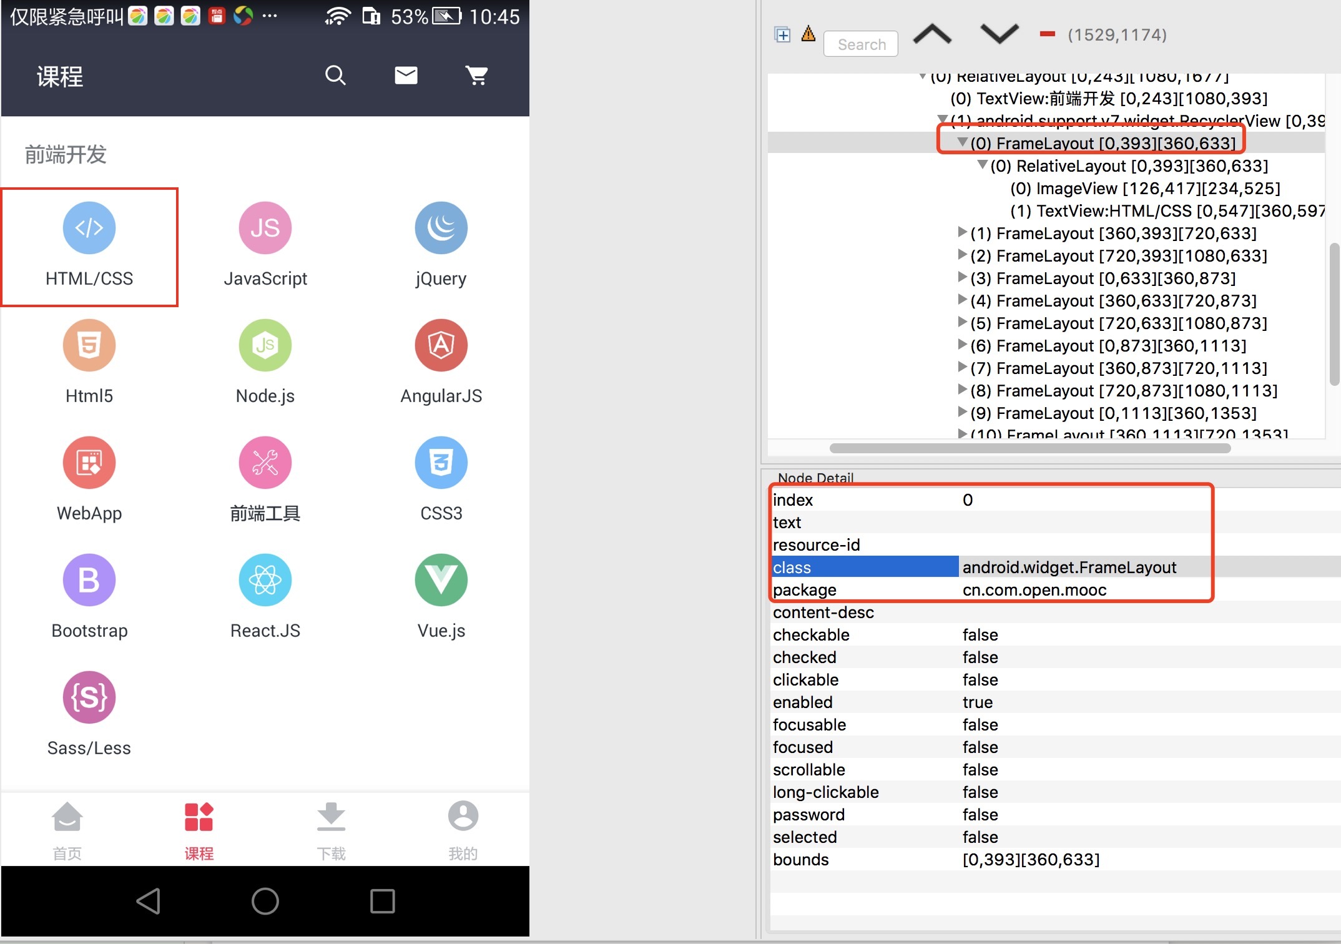Viewport: 1341px width, 944px height.
Task: Tap the Android home circle button
Action: [x=265, y=901]
